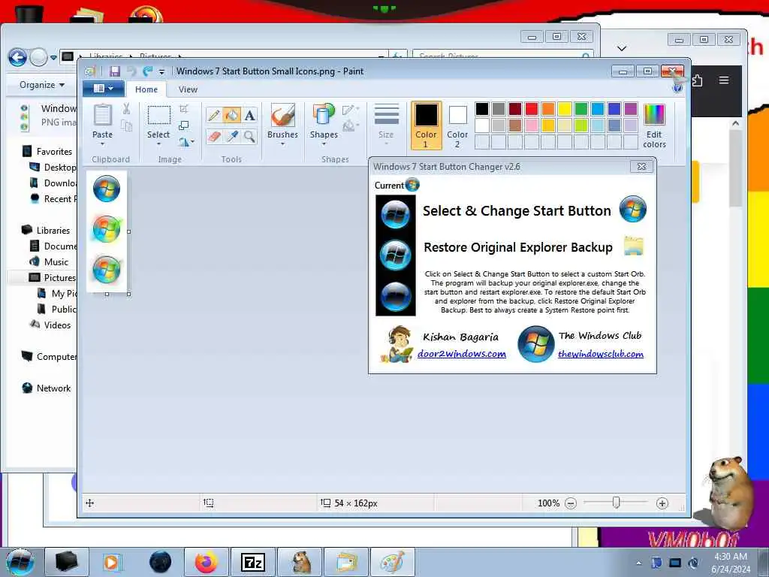Switch to the Home ribbon tab
Image resolution: width=769 pixels, height=577 pixels.
[x=146, y=89]
